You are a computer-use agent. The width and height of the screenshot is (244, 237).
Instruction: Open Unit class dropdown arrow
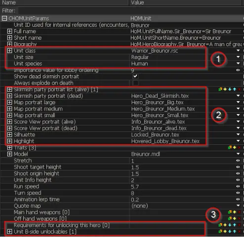click(x=238, y=51)
